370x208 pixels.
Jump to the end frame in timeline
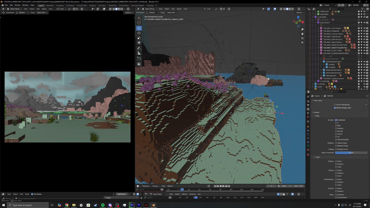click(229, 186)
